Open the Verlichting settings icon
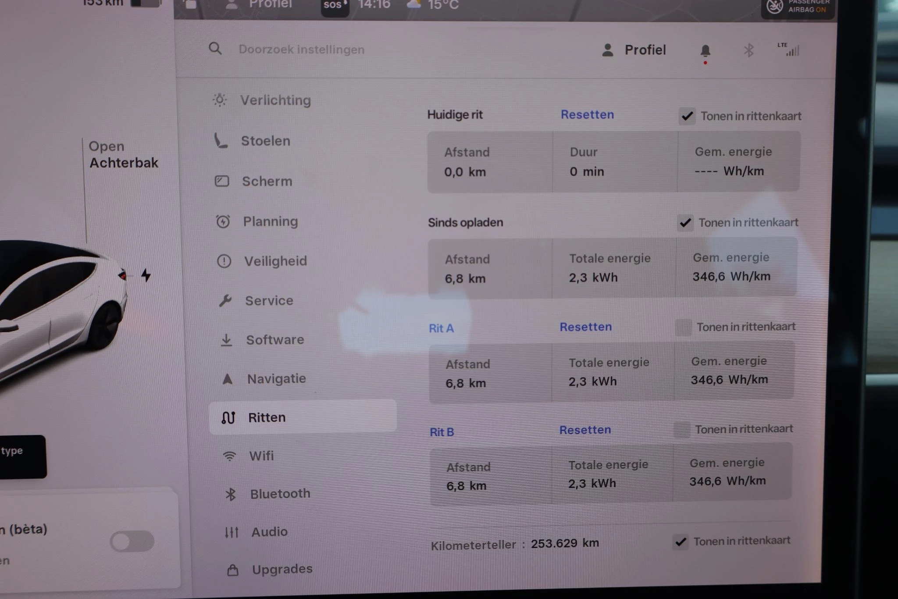This screenshot has height=599, width=898. [219, 100]
